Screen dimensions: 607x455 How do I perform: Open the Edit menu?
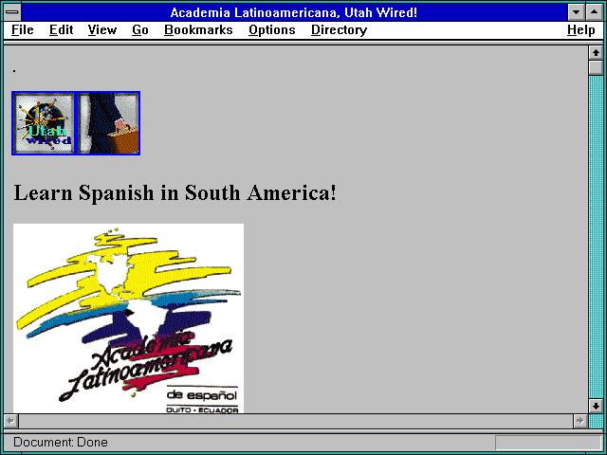[61, 30]
